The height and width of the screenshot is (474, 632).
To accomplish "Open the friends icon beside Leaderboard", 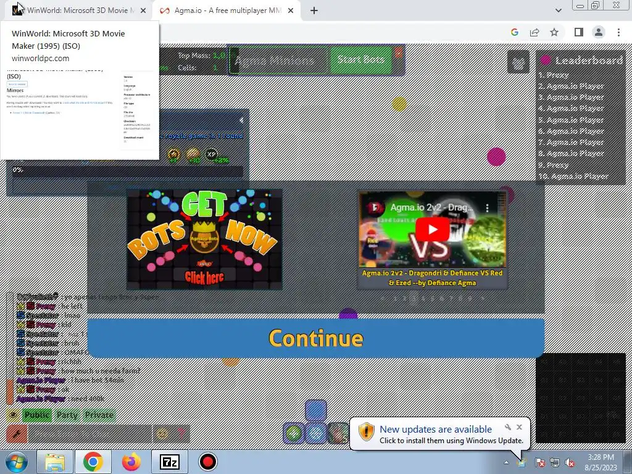I will point(518,62).
